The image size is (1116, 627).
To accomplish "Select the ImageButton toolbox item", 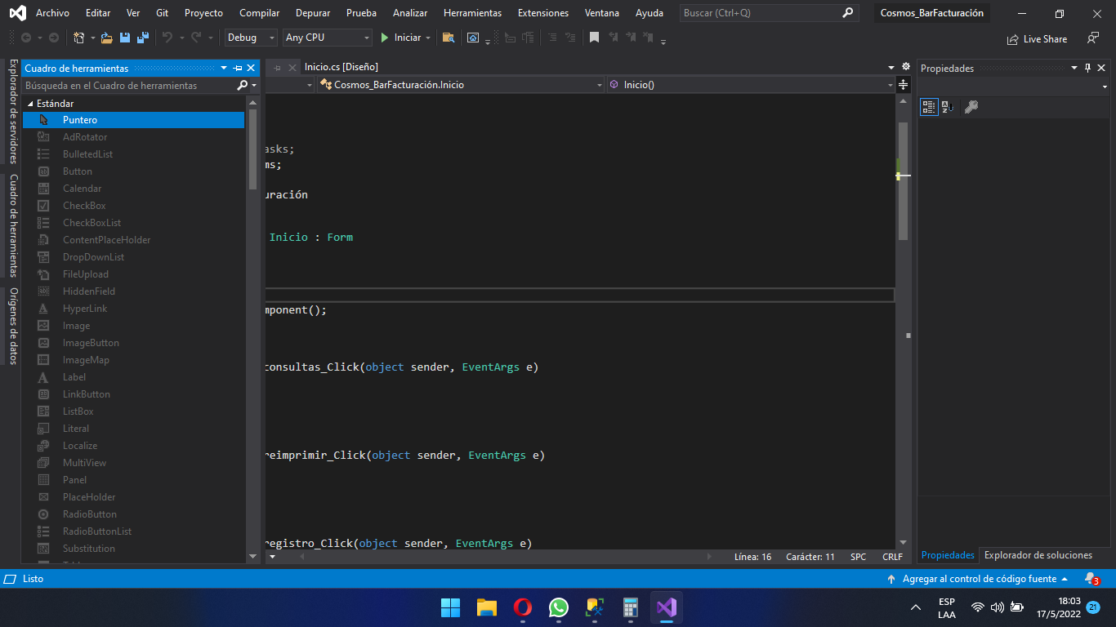I will [133, 343].
